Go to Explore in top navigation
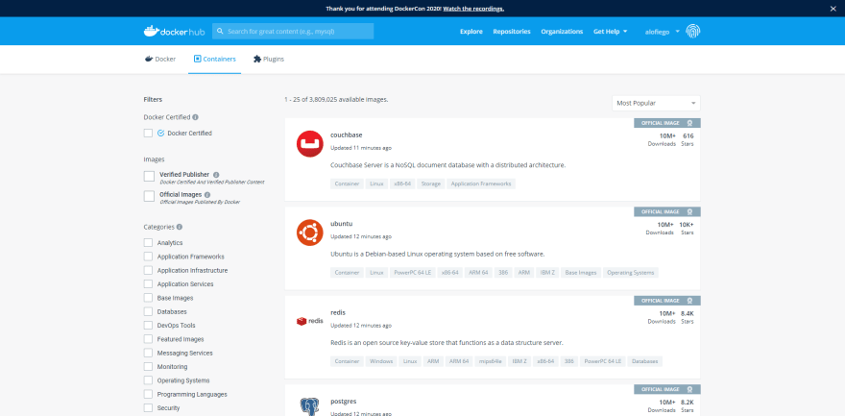845x416 pixels. (471, 32)
